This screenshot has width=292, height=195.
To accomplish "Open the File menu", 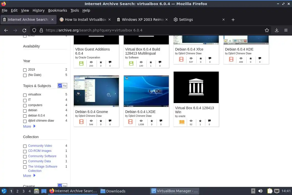I will point(5,10).
